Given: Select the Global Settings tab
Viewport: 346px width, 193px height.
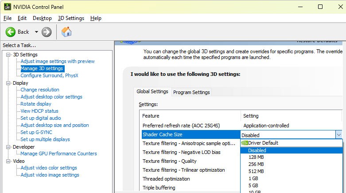Looking at the screenshot, I should point(152,91).
